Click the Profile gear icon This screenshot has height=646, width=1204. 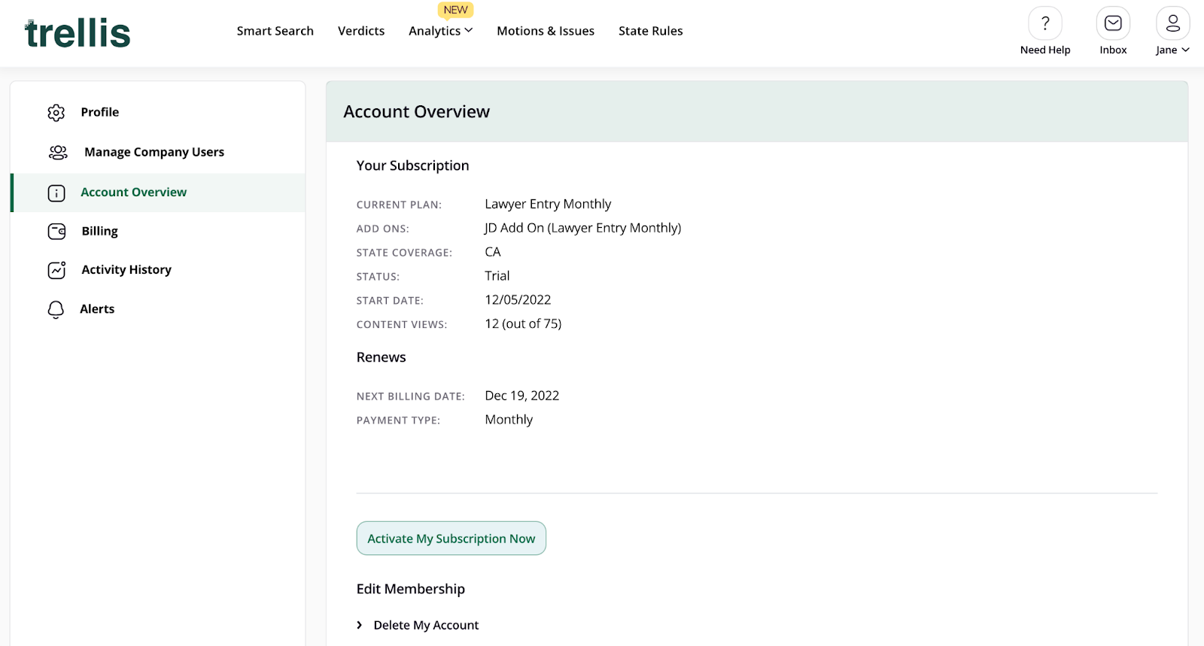[56, 113]
